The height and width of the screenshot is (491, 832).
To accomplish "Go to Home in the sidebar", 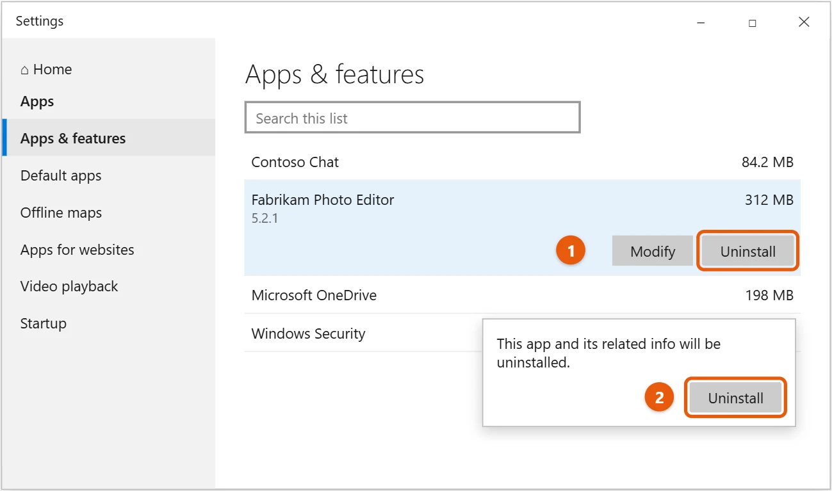I will (x=46, y=69).
